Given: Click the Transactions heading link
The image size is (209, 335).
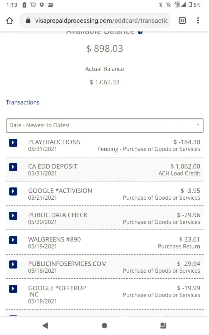Looking at the screenshot, I should (23, 103).
